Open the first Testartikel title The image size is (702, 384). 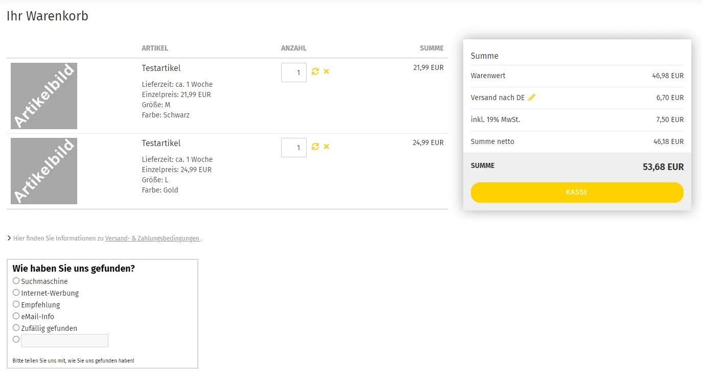161,68
